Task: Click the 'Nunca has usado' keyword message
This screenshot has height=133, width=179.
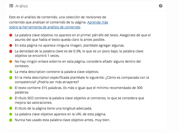Action: pyautogui.click(x=62, y=120)
